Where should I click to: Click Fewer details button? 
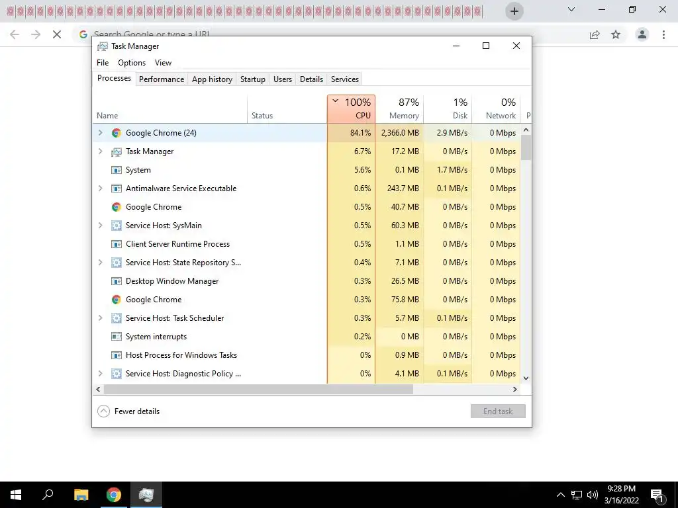pyautogui.click(x=128, y=411)
